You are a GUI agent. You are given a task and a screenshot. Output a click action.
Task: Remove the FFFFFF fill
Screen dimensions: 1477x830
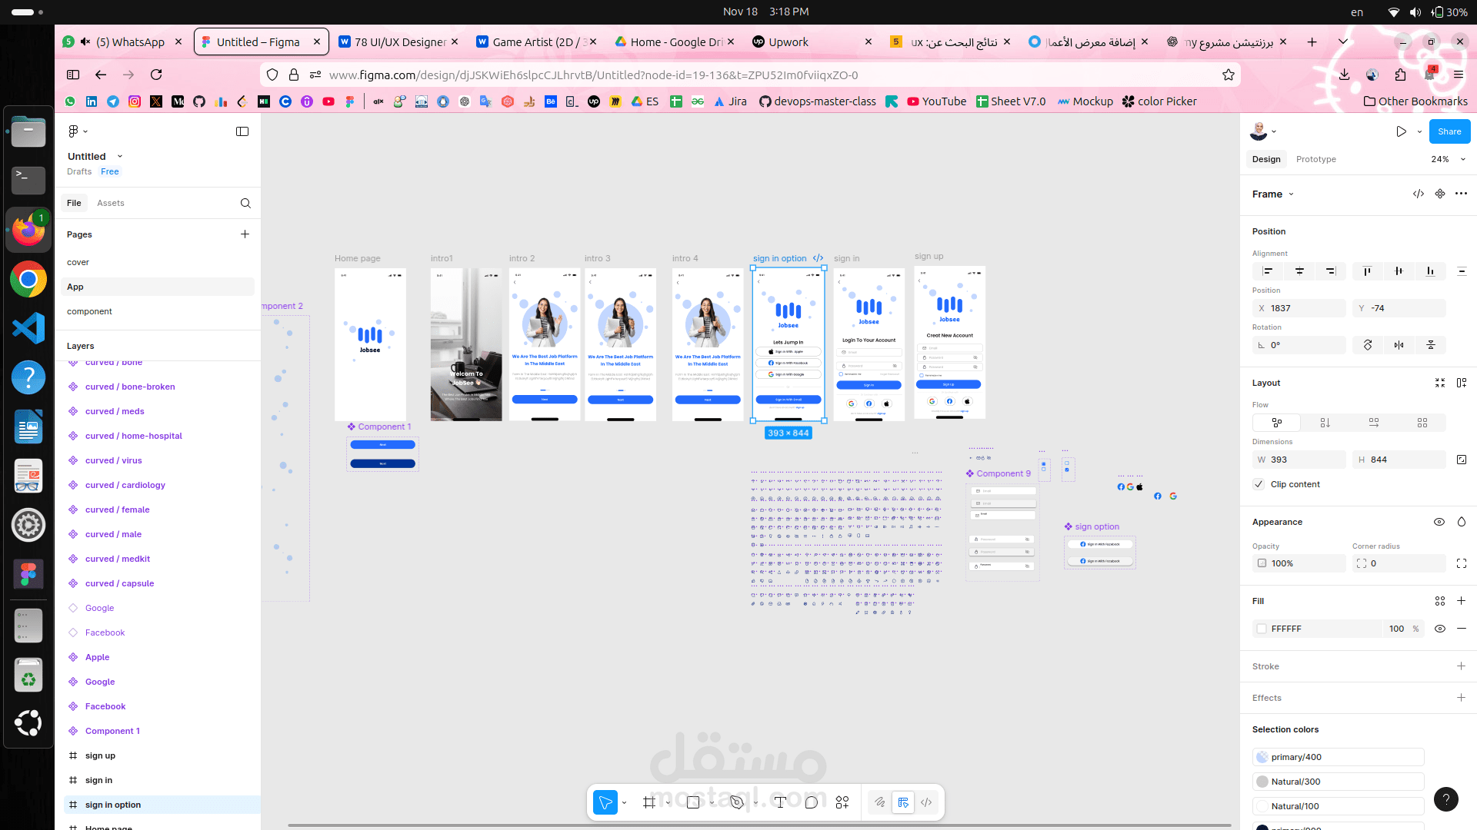[x=1461, y=629]
